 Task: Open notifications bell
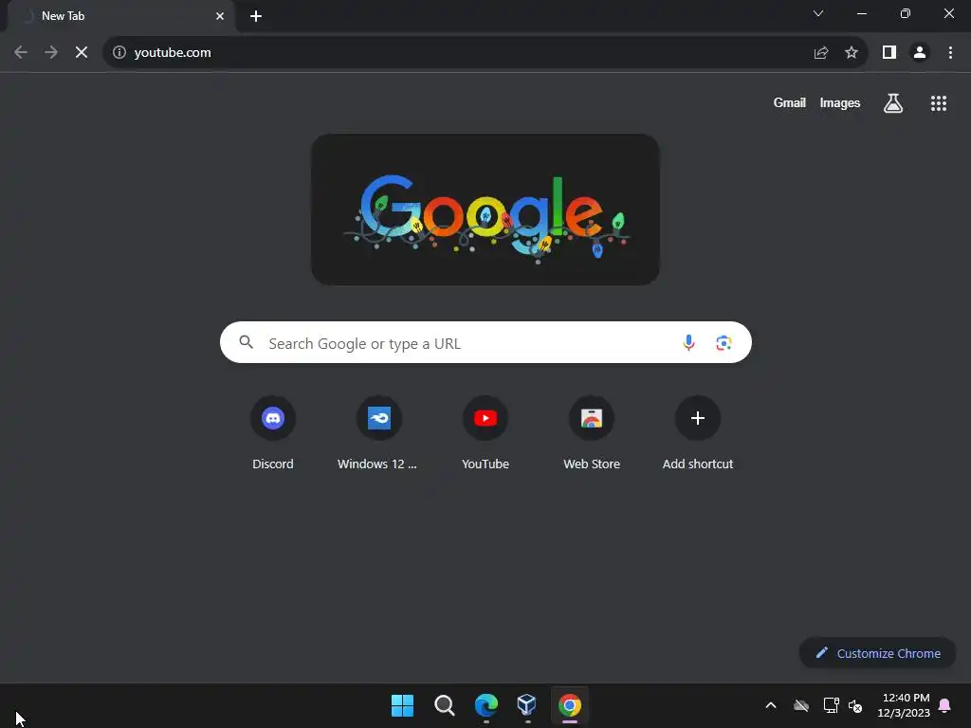[x=944, y=705]
